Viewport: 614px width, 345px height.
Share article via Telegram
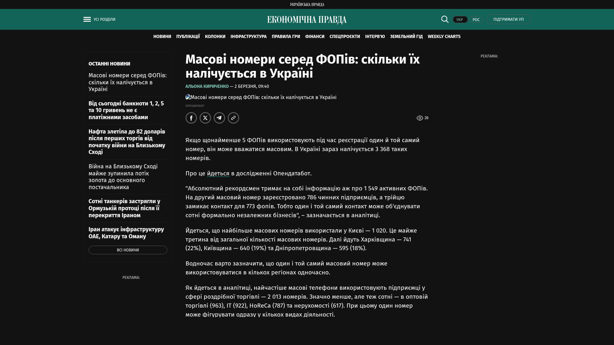coord(219,118)
